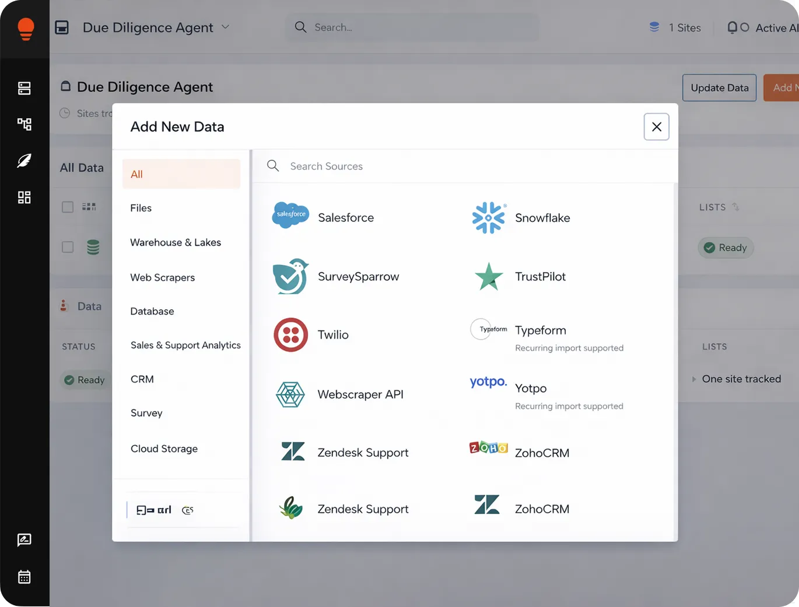This screenshot has height=607, width=799.
Task: Click the Twilio red circle icon
Action: tap(290, 335)
